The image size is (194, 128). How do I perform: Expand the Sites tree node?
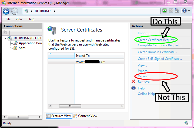(x=11, y=48)
